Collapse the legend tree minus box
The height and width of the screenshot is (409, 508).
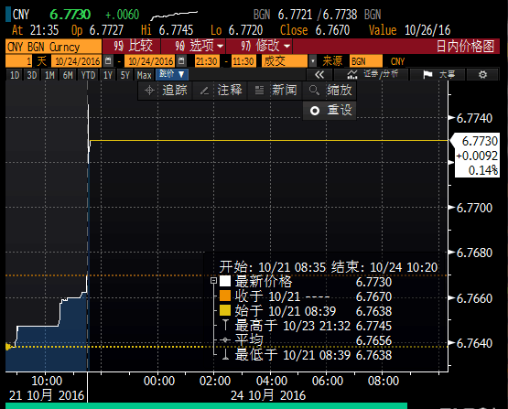point(213,280)
